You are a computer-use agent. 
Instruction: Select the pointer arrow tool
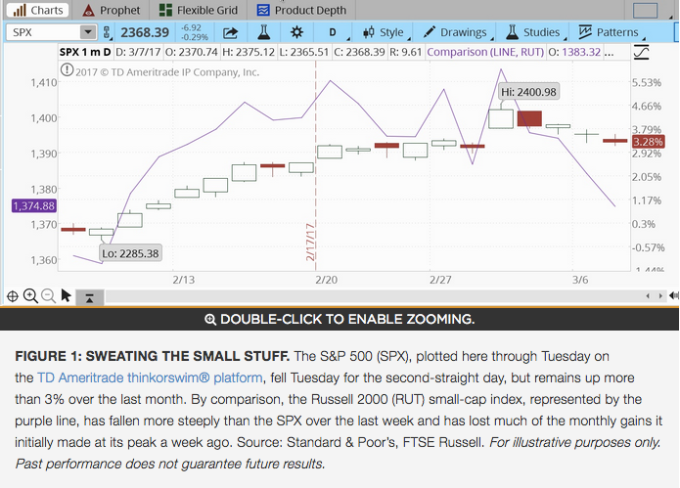[66, 295]
